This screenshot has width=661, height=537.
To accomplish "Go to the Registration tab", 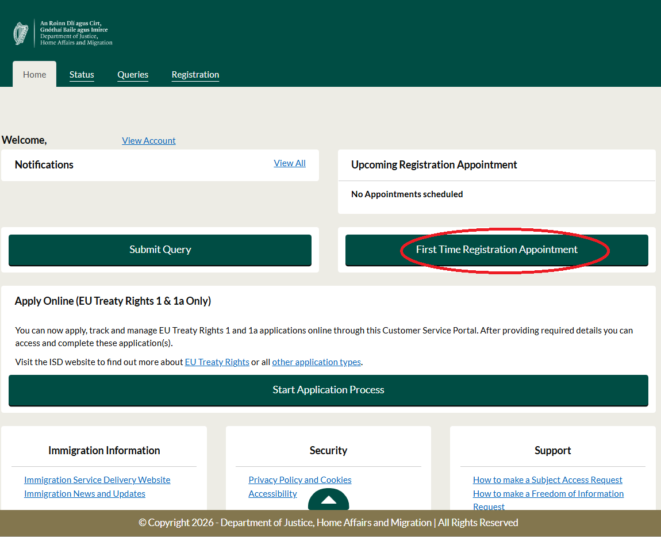I will [x=195, y=75].
